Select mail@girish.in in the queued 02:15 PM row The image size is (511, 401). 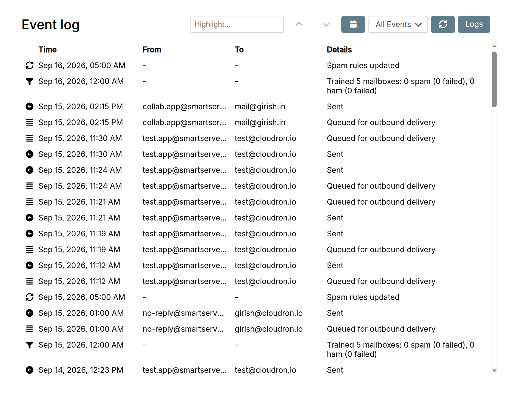(x=260, y=122)
